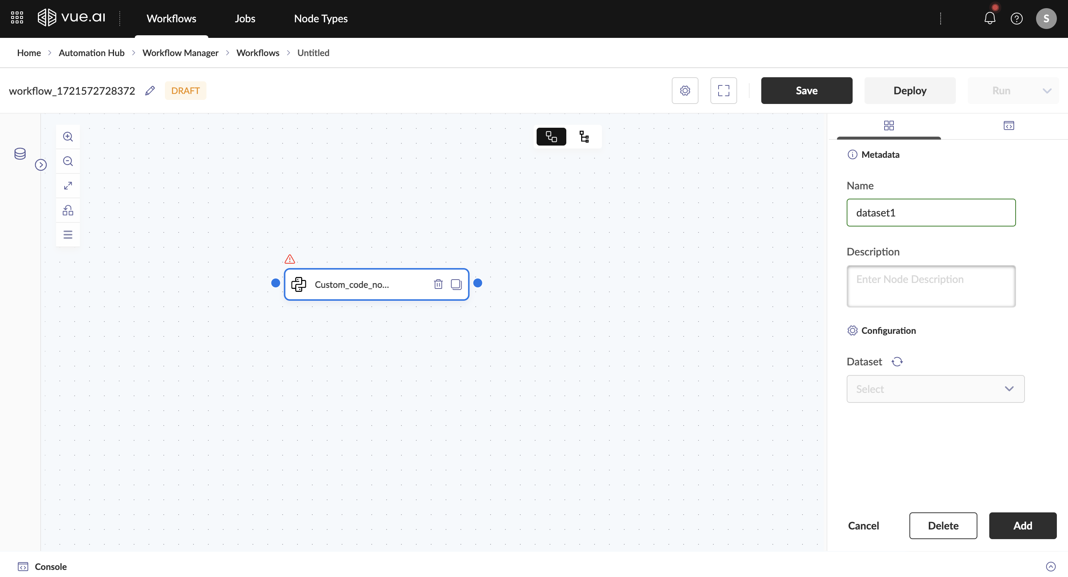
Task: Open the Dataset Select dropdown
Action: point(935,389)
